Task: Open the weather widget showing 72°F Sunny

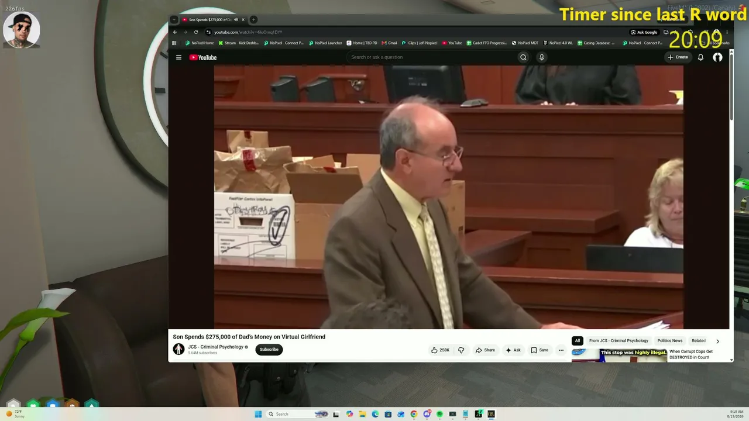Action: coord(15,414)
